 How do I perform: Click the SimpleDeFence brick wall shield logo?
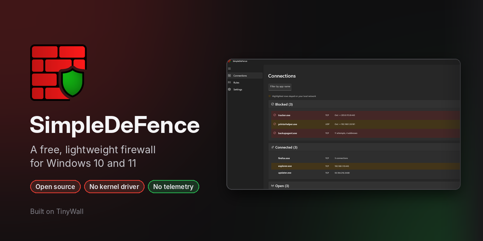[58, 73]
